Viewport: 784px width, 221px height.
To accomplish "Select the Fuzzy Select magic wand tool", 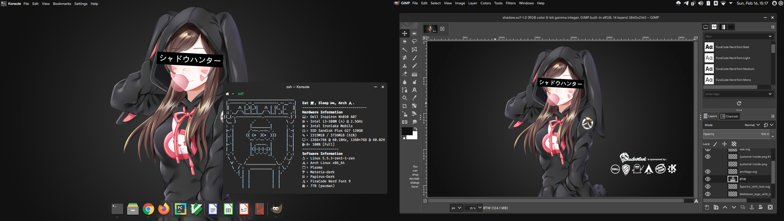I will pyautogui.click(x=404, y=49).
